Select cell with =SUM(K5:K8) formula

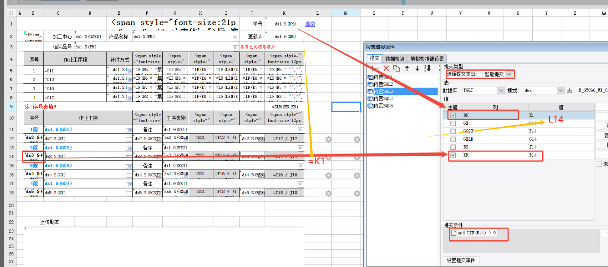(x=284, y=107)
